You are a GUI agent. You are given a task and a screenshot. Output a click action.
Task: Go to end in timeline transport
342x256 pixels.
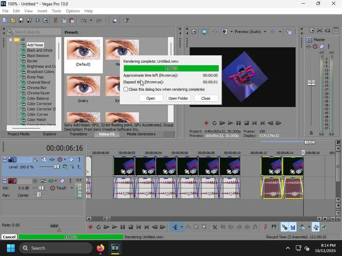tap(147, 227)
